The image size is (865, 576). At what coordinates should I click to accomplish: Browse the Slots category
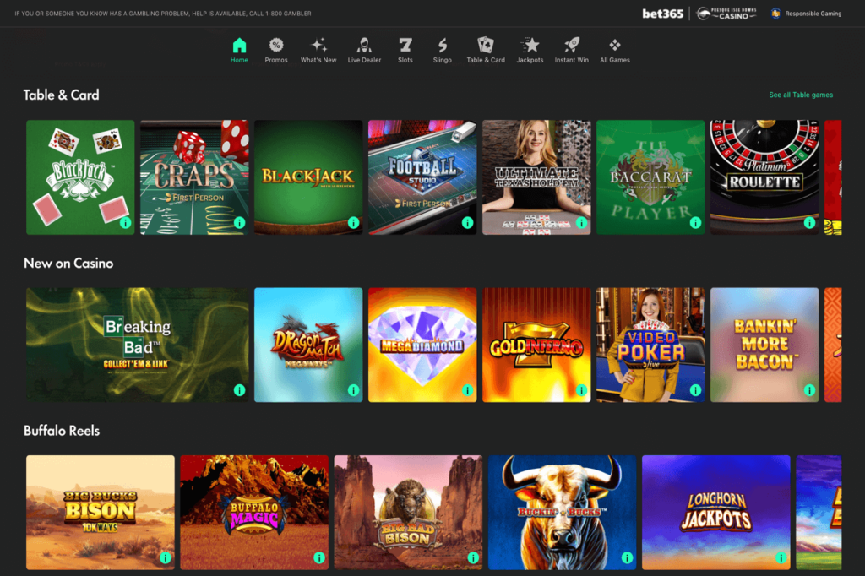pos(405,50)
